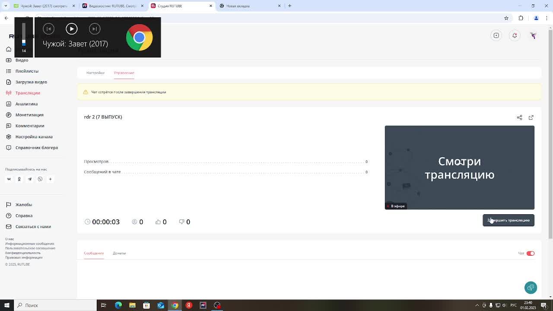Screen dimensions: 553x311
Task: Open the user avatar menu
Action: coord(533,35)
